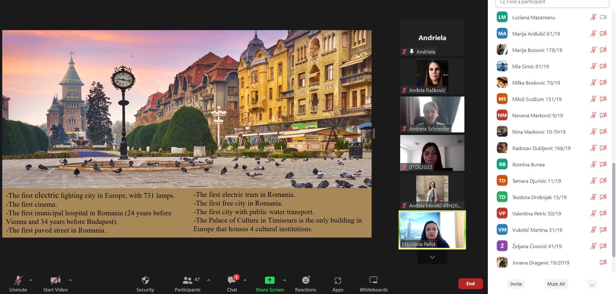
Task: Show more video tiles with down chevron
Action: click(x=432, y=257)
